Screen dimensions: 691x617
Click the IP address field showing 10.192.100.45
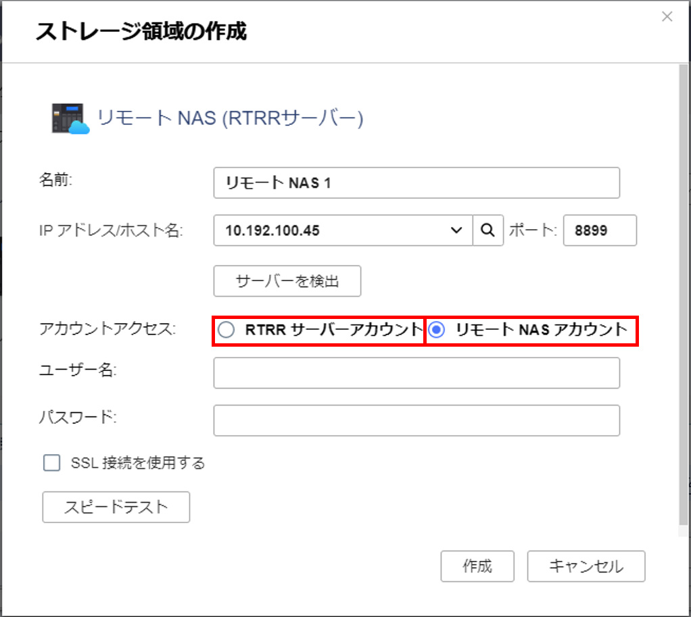[x=331, y=230]
